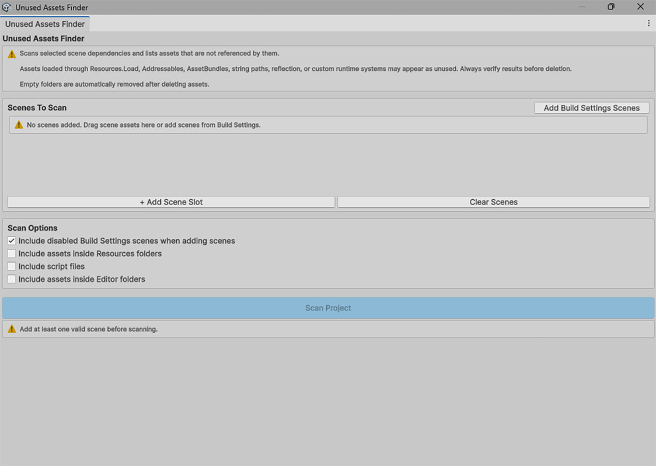The width and height of the screenshot is (656, 466).
Task: Maximize the Unused Assets Finder window
Action: 611,6
